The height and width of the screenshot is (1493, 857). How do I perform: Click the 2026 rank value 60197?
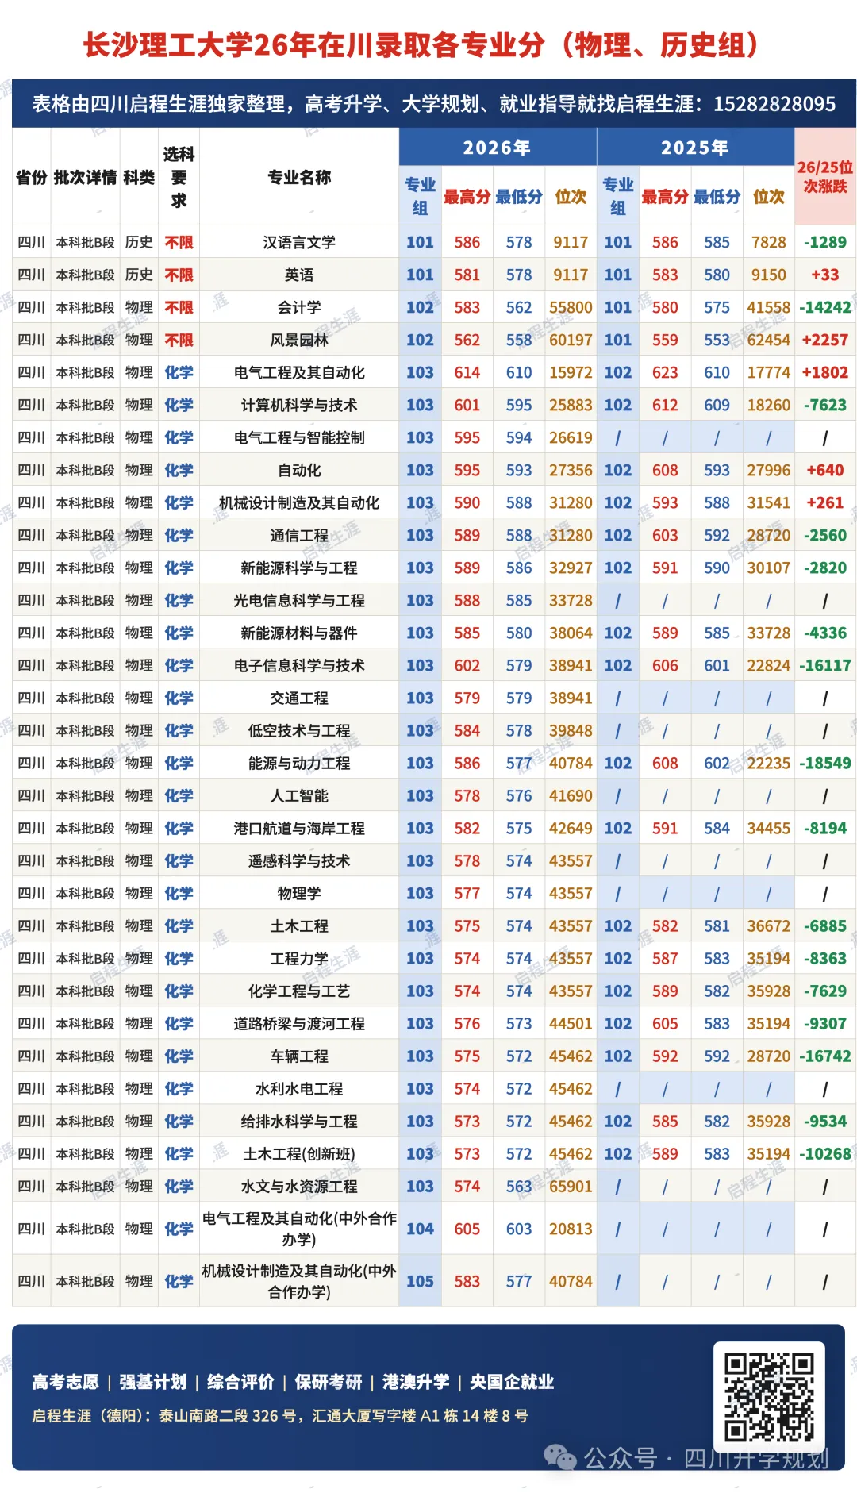click(x=571, y=340)
